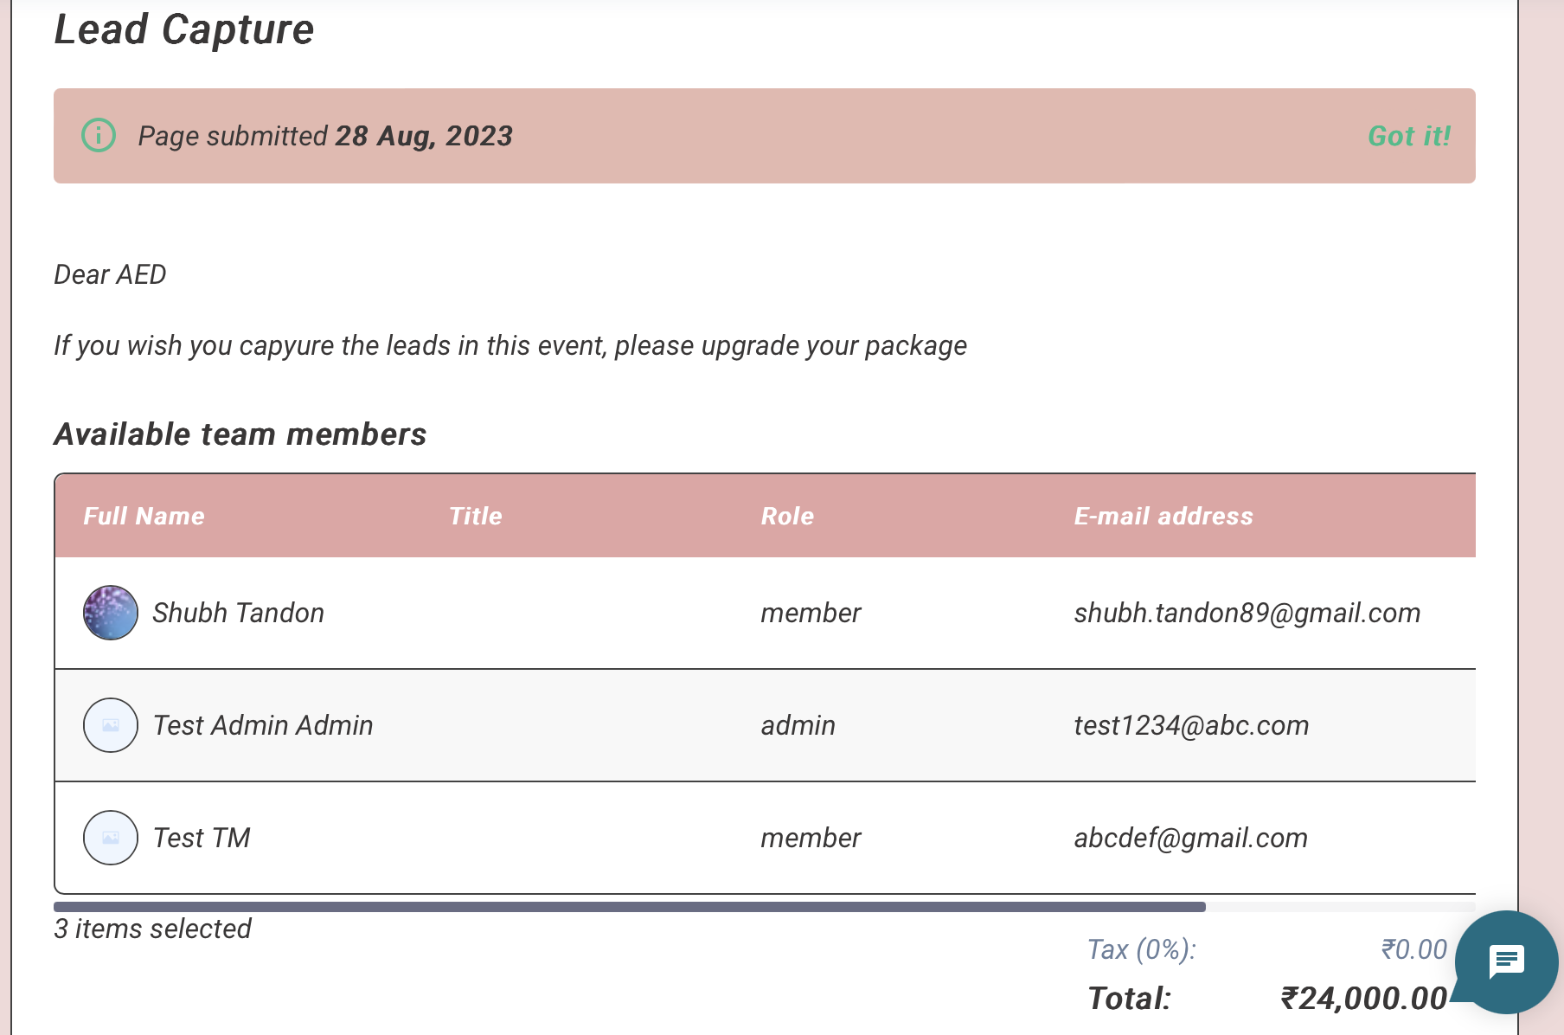Select the Test Admin Admin row
The height and width of the screenshot is (1035, 1564).
tap(519, 725)
